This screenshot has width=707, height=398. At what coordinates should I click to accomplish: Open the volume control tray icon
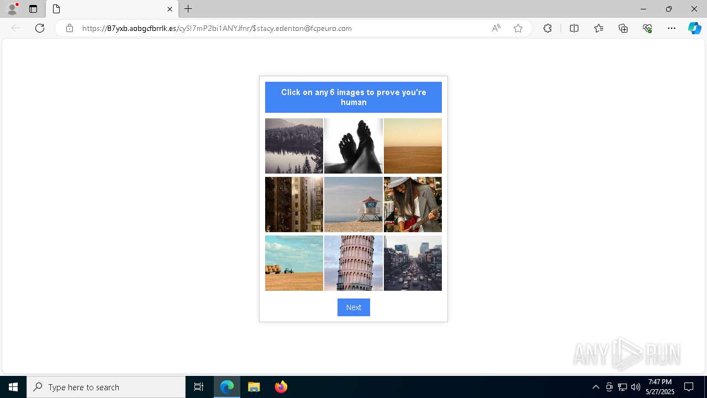pyautogui.click(x=636, y=387)
